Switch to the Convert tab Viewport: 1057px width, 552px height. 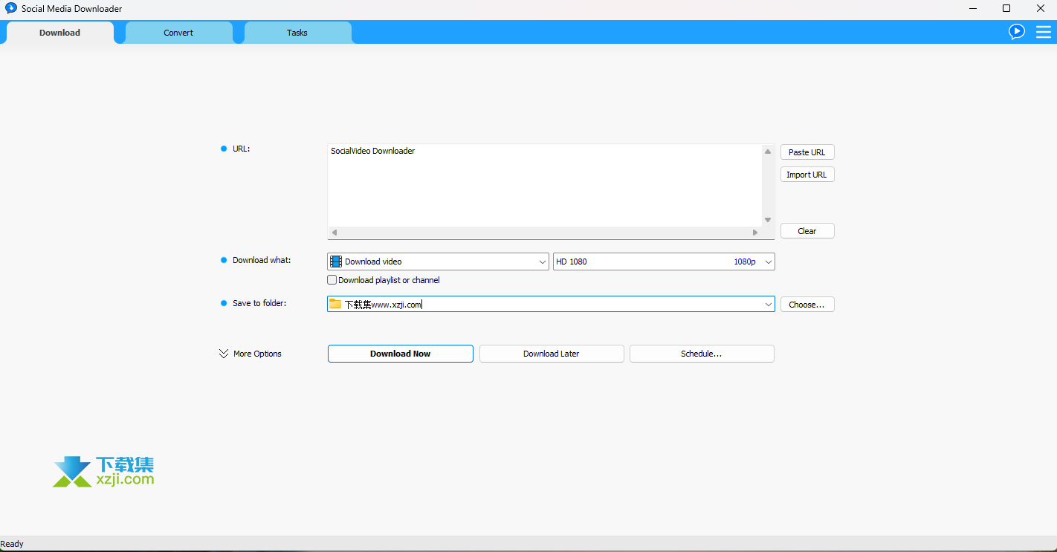point(178,33)
